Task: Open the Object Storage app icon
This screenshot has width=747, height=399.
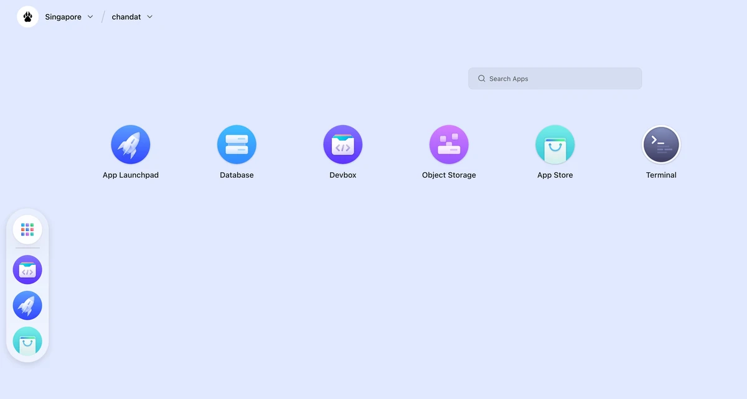Action: [x=449, y=145]
